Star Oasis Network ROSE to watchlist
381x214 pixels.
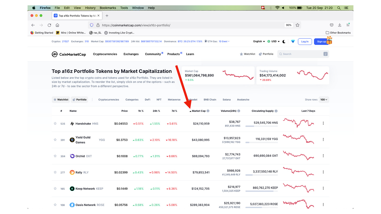(x=55, y=205)
